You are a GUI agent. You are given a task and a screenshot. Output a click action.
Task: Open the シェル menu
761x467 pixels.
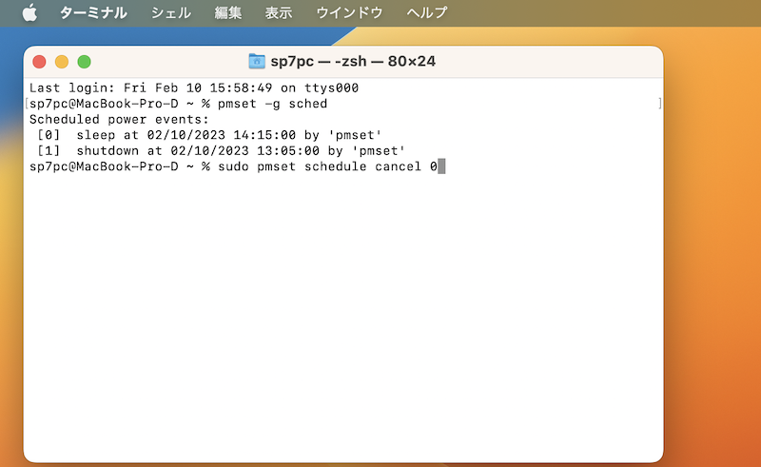171,12
